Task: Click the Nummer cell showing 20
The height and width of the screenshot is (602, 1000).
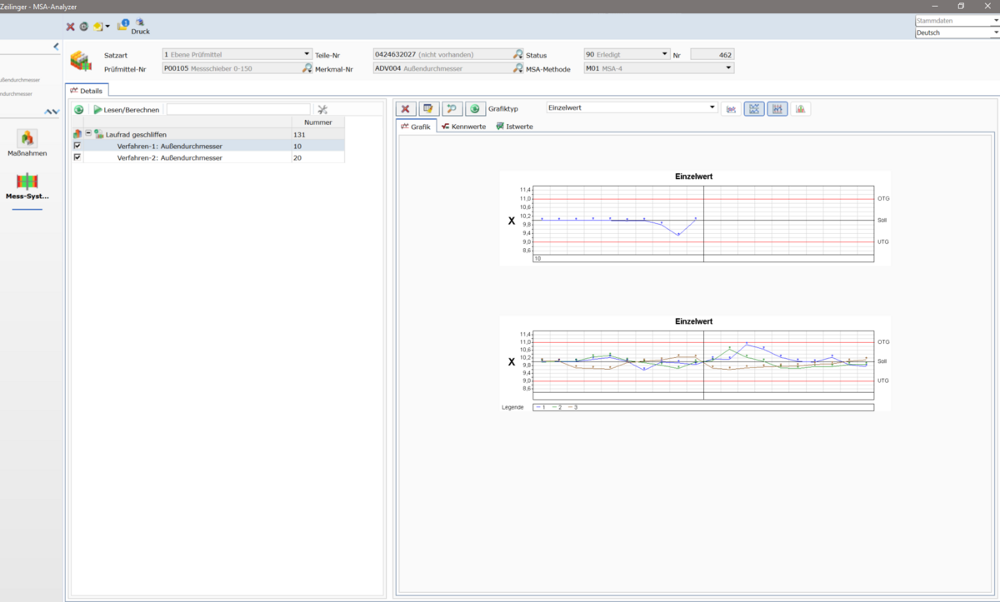Action: pos(317,157)
